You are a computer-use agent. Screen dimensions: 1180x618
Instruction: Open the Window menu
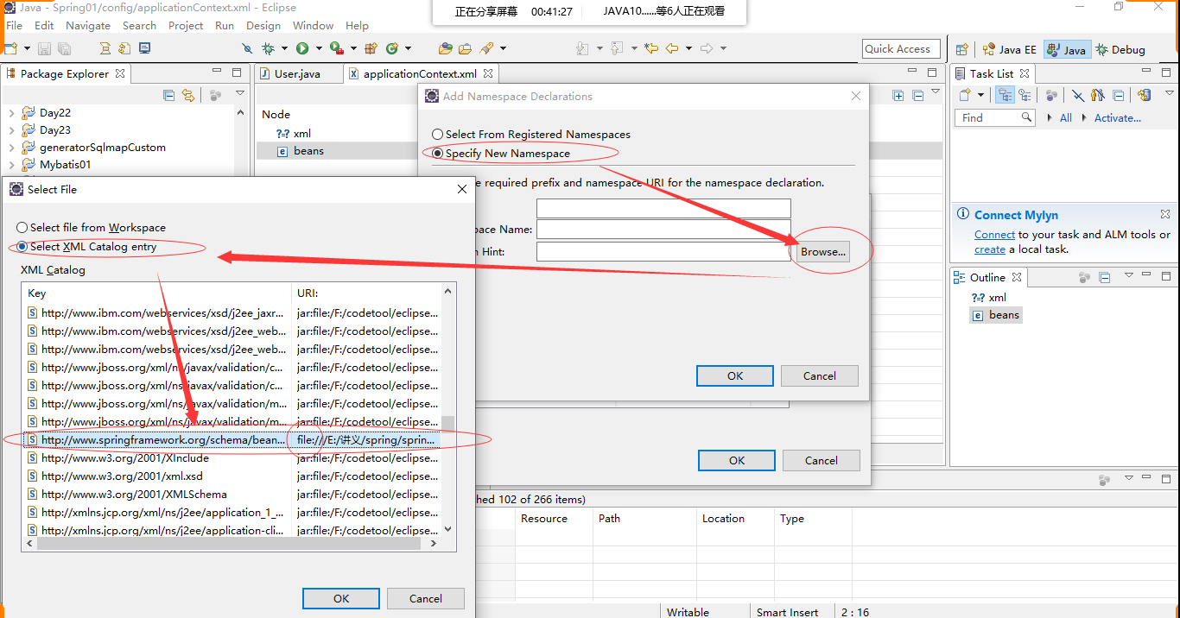tap(313, 25)
